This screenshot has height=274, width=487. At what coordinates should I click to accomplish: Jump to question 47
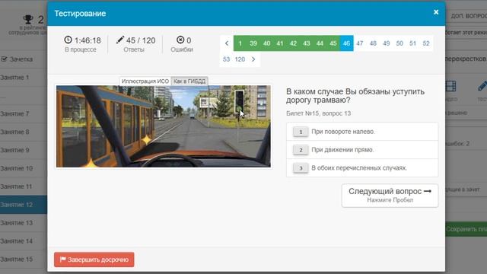coord(360,43)
